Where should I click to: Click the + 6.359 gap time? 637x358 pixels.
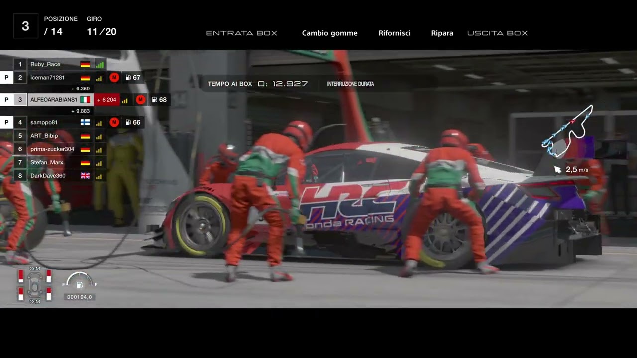point(80,89)
